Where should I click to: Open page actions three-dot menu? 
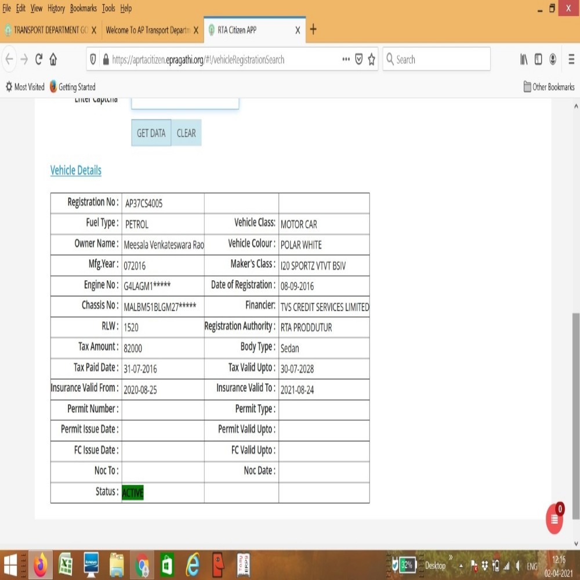point(346,59)
